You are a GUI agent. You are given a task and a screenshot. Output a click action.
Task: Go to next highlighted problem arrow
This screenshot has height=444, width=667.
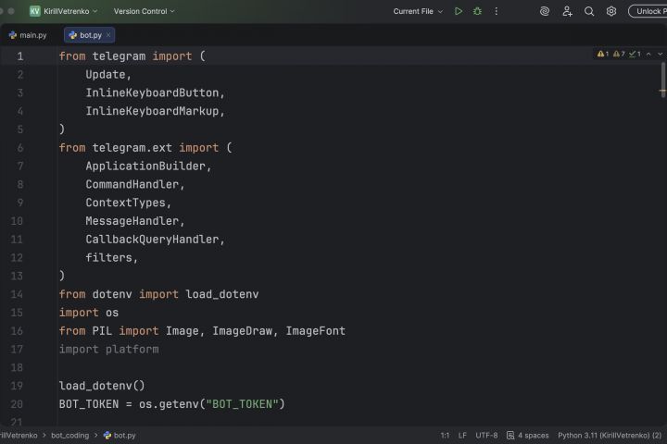(x=661, y=54)
